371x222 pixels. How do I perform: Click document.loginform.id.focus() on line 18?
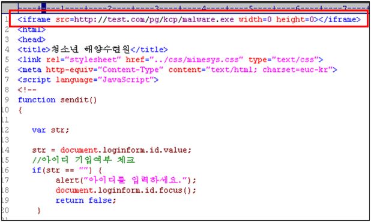point(126,190)
